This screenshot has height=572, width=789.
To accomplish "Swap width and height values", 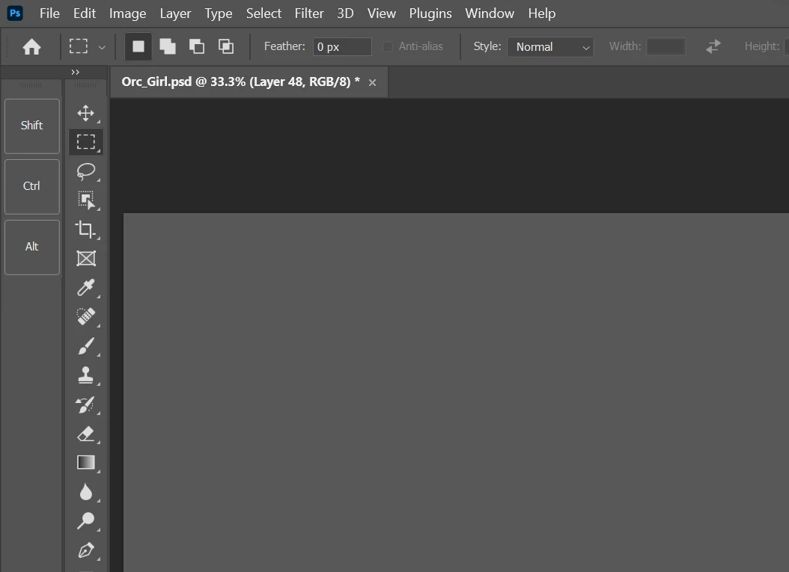I will click(713, 47).
